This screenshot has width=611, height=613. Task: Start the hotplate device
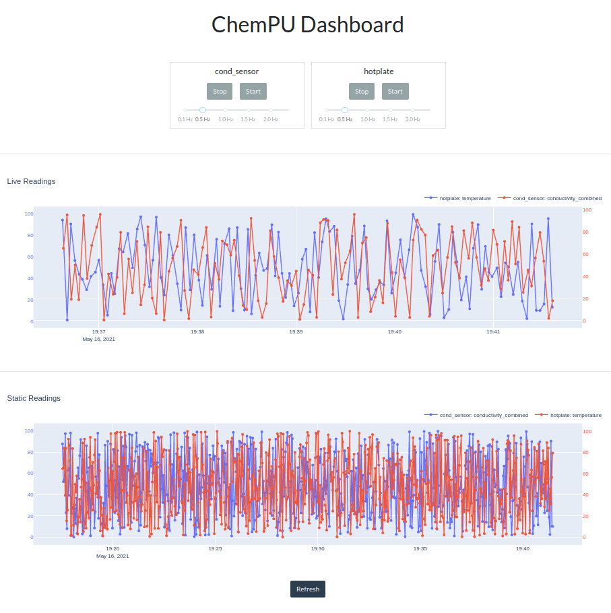[395, 91]
